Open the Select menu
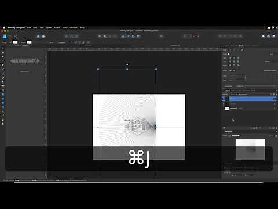This screenshot has width=278, height=209. (57, 28)
